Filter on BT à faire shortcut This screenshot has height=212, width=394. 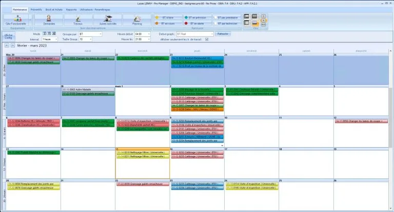coord(168,17)
